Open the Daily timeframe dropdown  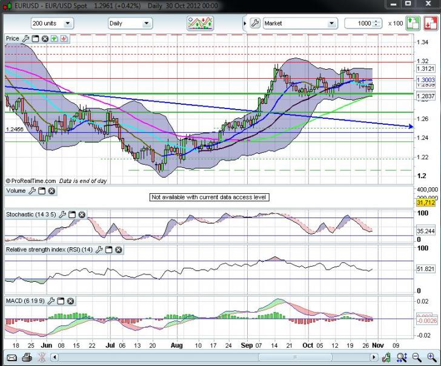130,24
